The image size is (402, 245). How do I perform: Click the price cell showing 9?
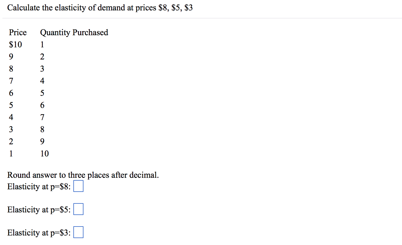click(x=11, y=57)
